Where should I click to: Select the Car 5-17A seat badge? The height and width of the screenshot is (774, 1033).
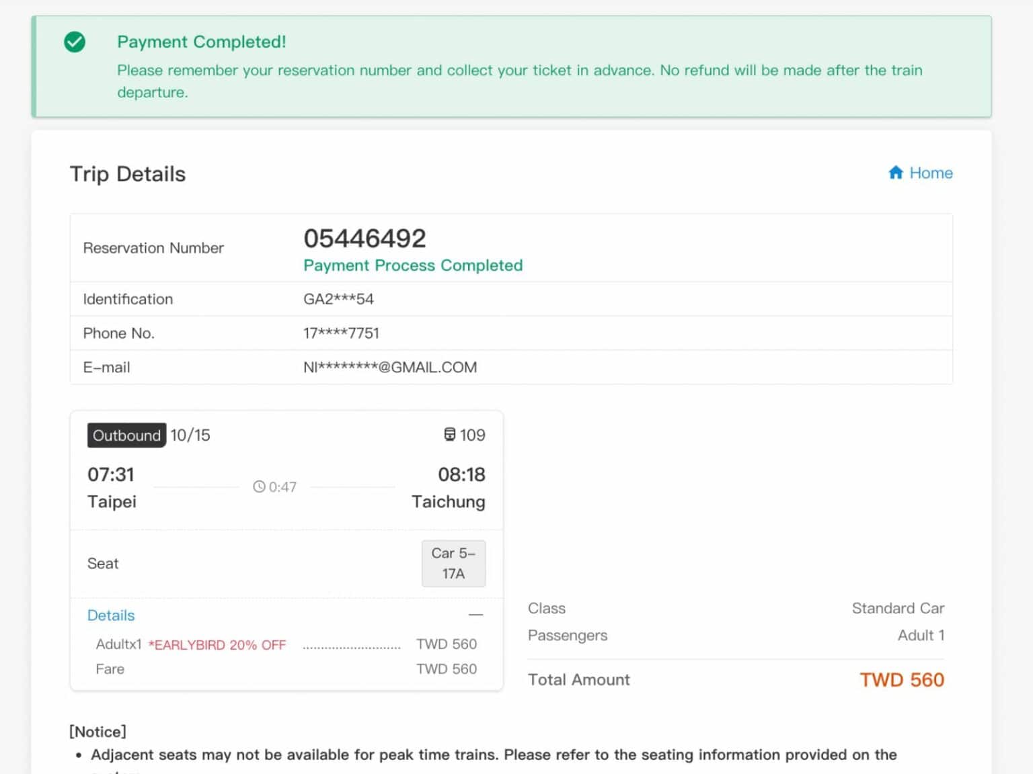coord(453,563)
